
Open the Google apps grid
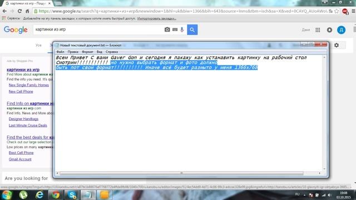click(318, 30)
